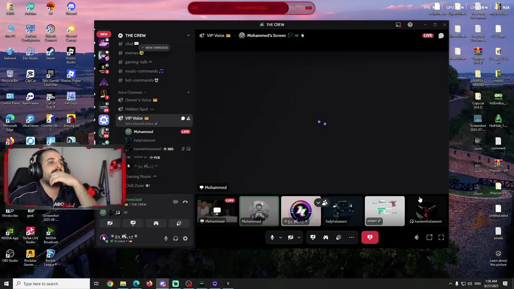Screen dimensions: 514x289
Task: Select Mohammed's LIVE stream thumbnail
Action: [x=217, y=211]
